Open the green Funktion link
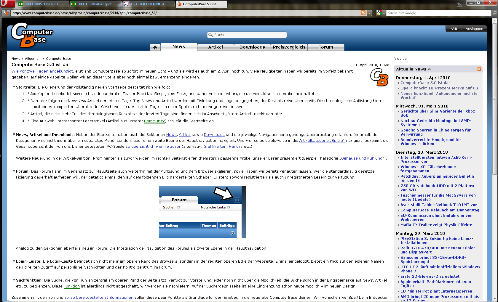 tap(72, 286)
